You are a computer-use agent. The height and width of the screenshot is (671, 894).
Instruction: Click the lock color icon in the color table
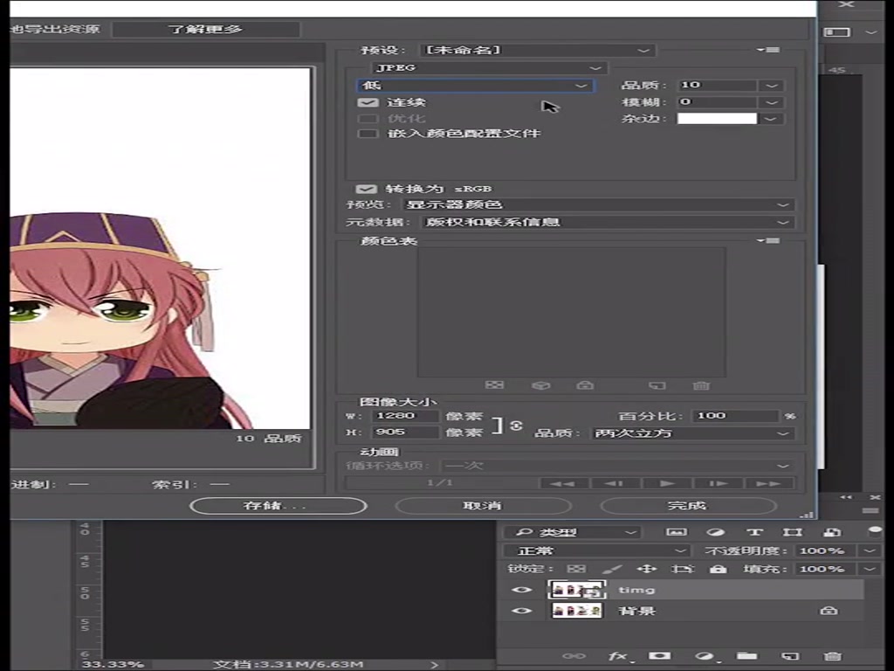[586, 385]
